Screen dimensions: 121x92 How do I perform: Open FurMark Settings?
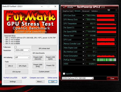pos(13,82)
